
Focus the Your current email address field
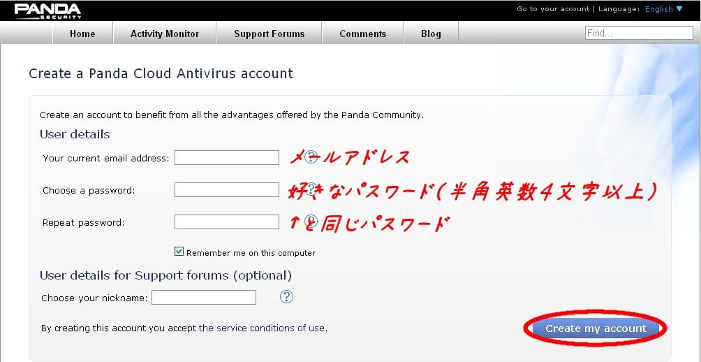pos(227,158)
